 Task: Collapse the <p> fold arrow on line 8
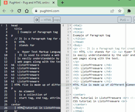pyautogui.click(x=70, y=49)
